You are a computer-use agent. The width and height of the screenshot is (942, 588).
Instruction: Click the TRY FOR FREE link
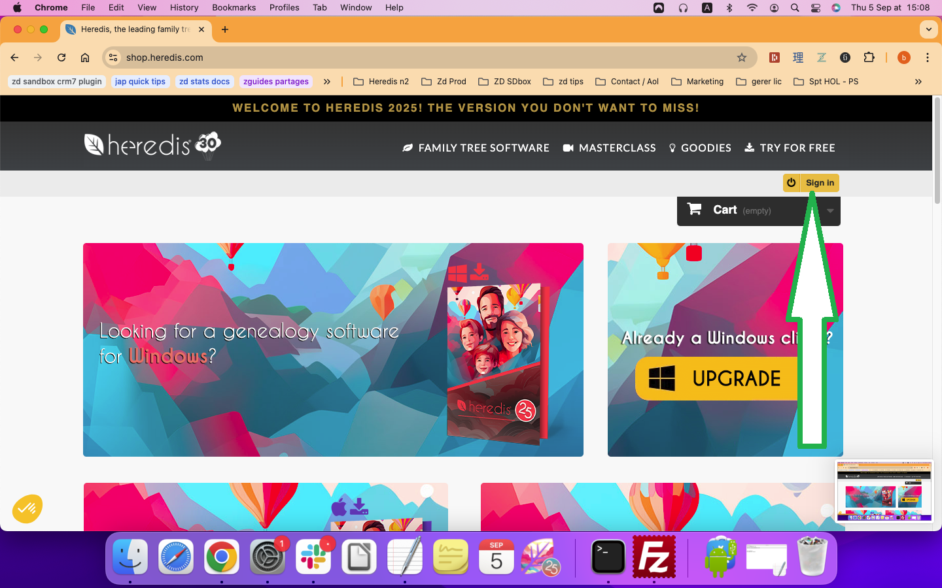790,148
